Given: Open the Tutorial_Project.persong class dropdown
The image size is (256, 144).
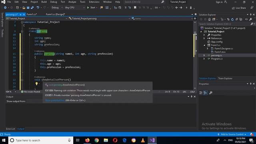Looking at the screenshot, I should click(x=99, y=18).
